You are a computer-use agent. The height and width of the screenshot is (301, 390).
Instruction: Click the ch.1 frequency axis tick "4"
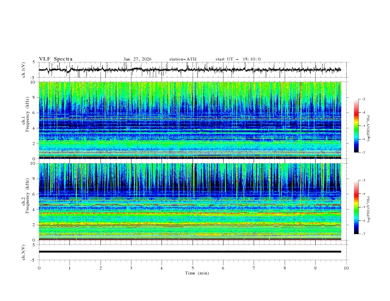pyautogui.click(x=35, y=128)
